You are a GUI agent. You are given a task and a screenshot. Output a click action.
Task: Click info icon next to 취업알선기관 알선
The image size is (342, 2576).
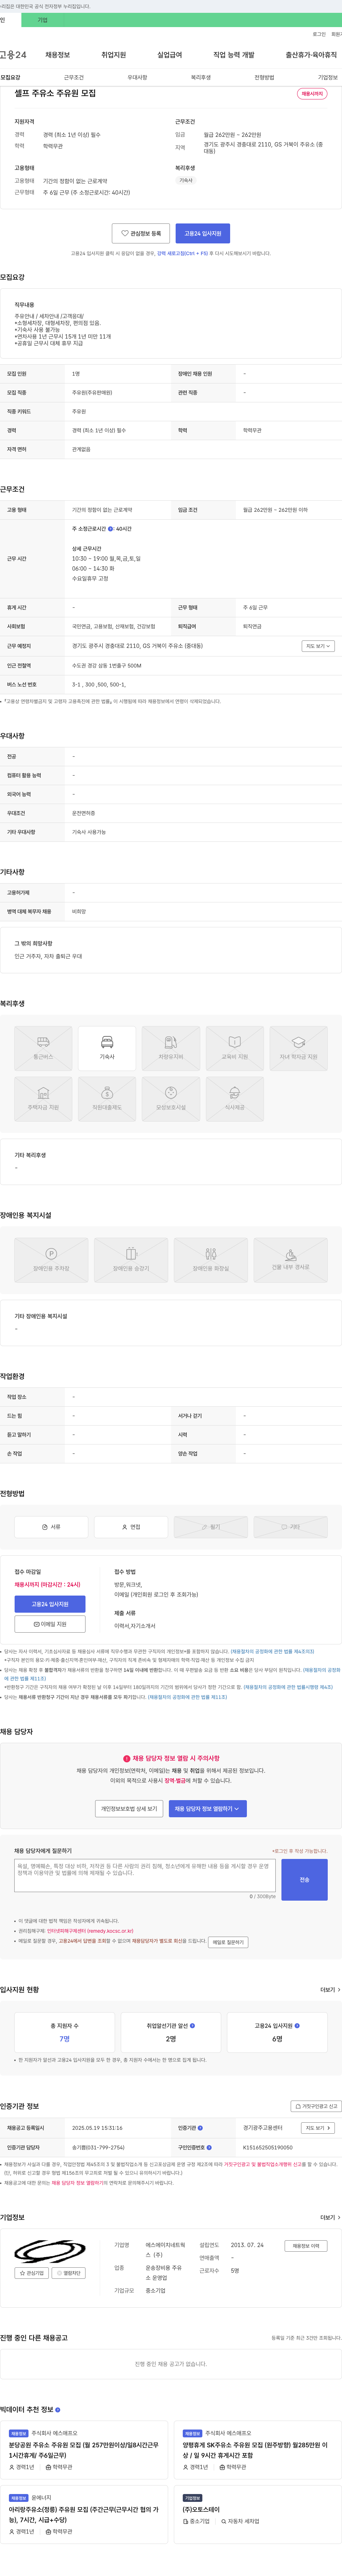tap(192, 2026)
